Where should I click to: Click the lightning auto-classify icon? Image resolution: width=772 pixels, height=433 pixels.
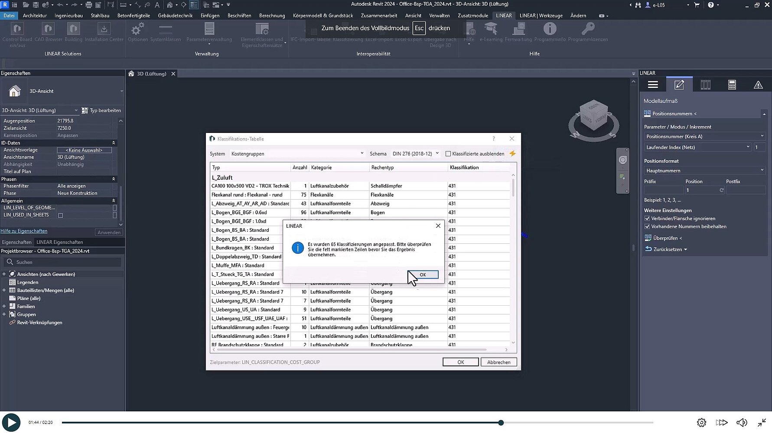coord(512,154)
